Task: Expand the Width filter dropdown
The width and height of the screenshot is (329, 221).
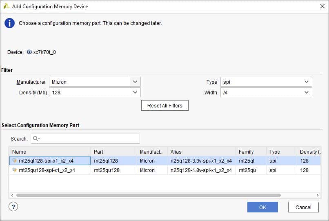Action: tap(307, 93)
